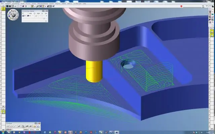The height and width of the screenshot is (134, 215).
Task: Click the yellow-highlighted icon in the top toolbar
Action: pos(32,6)
